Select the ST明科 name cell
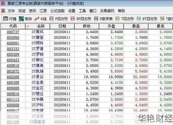This screenshot has height=125, width=173. pyautogui.click(x=38, y=43)
